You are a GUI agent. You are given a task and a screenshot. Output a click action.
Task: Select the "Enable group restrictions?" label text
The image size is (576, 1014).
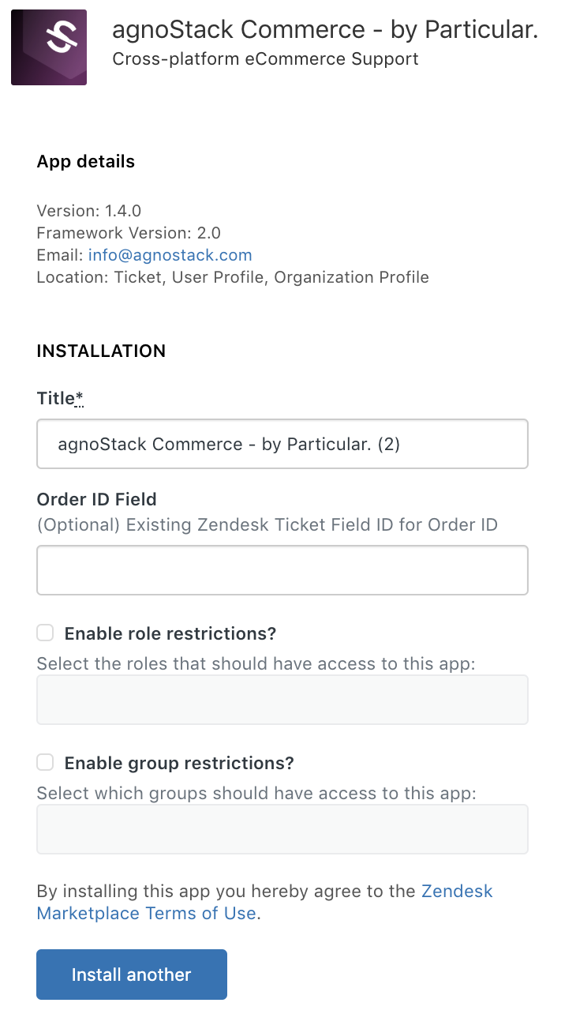[179, 763]
